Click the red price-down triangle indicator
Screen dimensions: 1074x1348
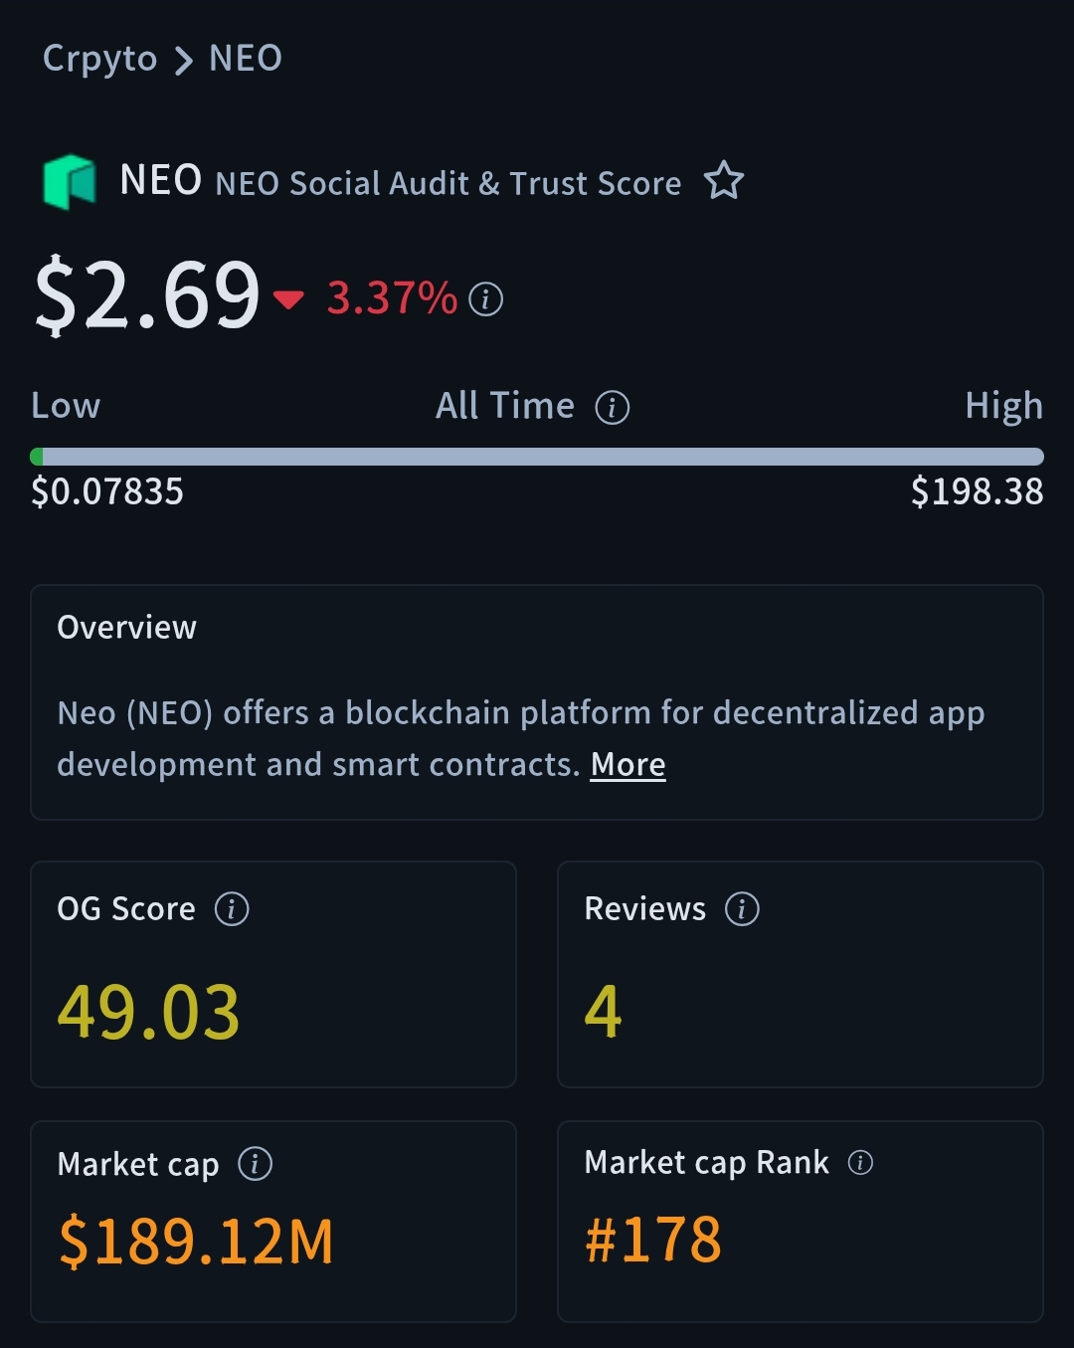pyautogui.click(x=289, y=298)
